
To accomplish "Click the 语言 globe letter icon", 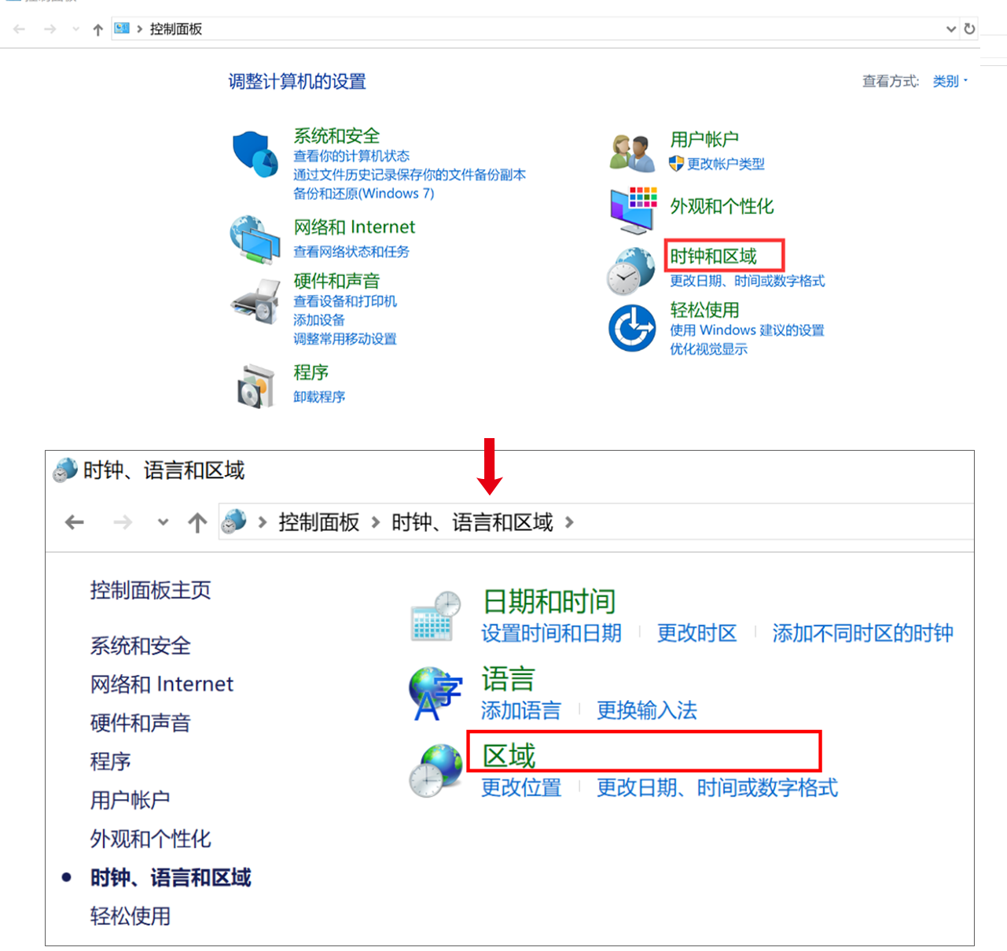I will [435, 693].
